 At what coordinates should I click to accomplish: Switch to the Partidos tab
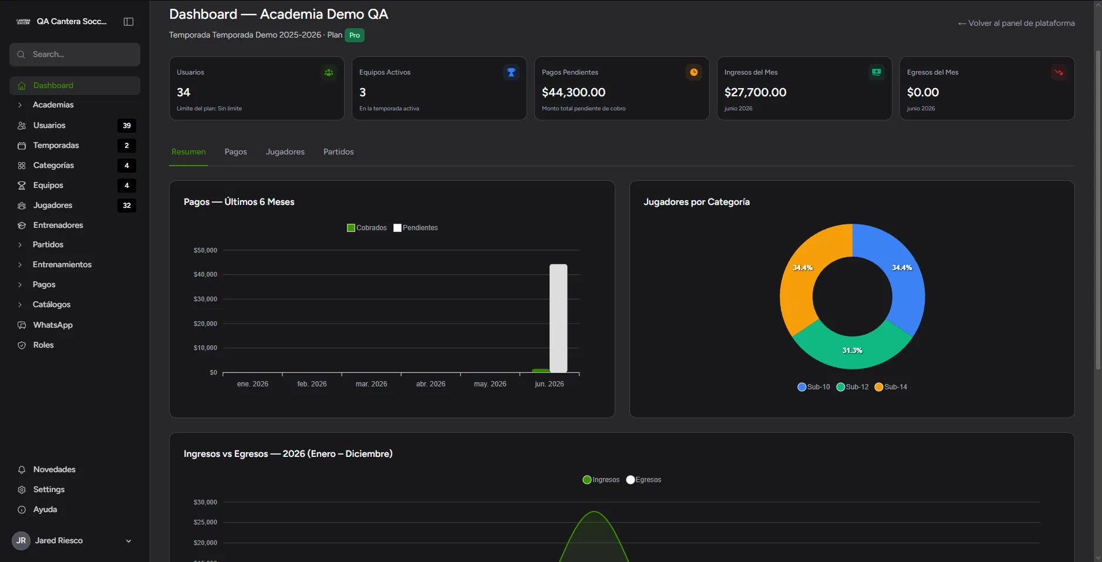339,152
